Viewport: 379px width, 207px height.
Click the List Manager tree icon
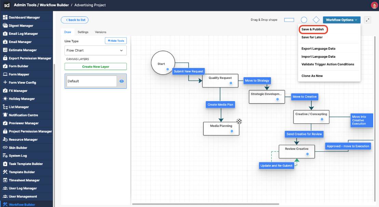pos(5,107)
